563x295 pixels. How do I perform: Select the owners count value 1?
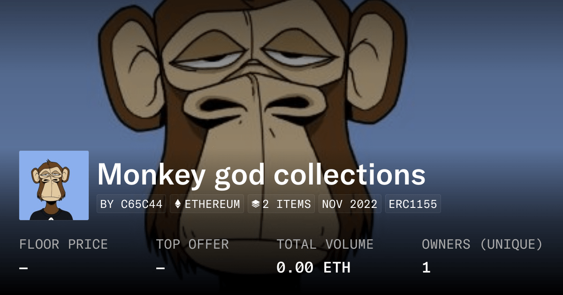426,268
